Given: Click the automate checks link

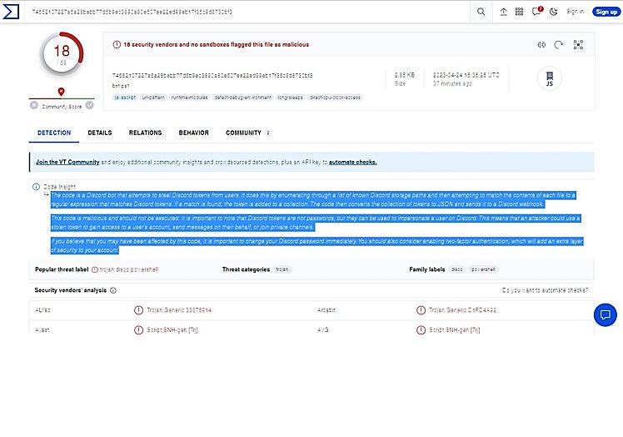Looking at the screenshot, I should (353, 162).
